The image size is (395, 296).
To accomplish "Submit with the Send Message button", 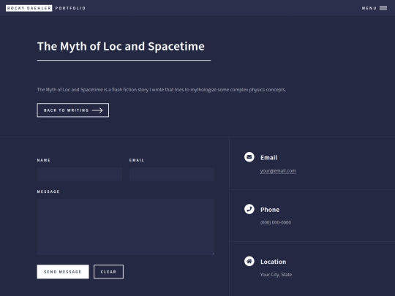I will pyautogui.click(x=63, y=272).
